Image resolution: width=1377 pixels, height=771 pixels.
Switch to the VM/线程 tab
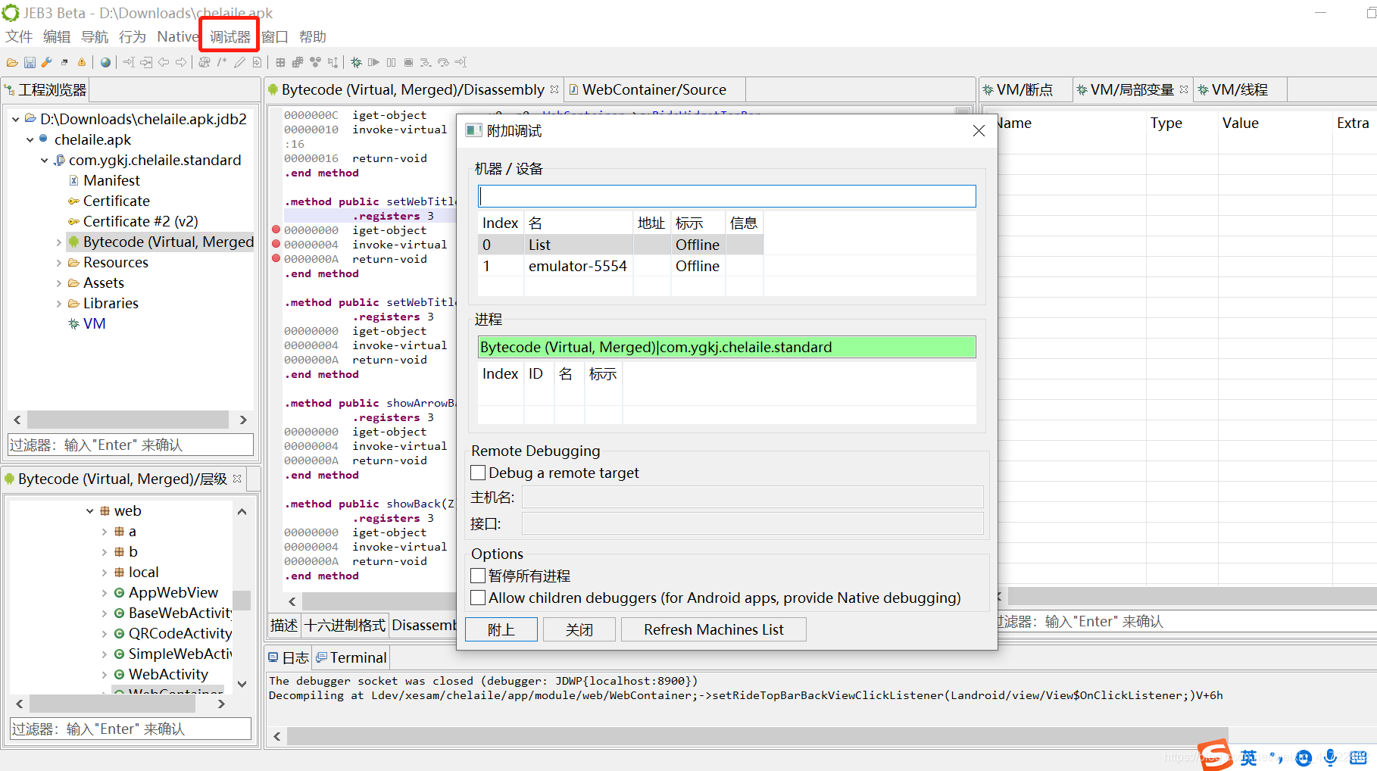(x=1239, y=89)
